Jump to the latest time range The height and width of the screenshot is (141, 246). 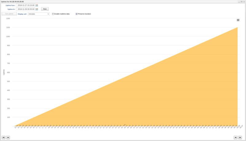point(240,137)
